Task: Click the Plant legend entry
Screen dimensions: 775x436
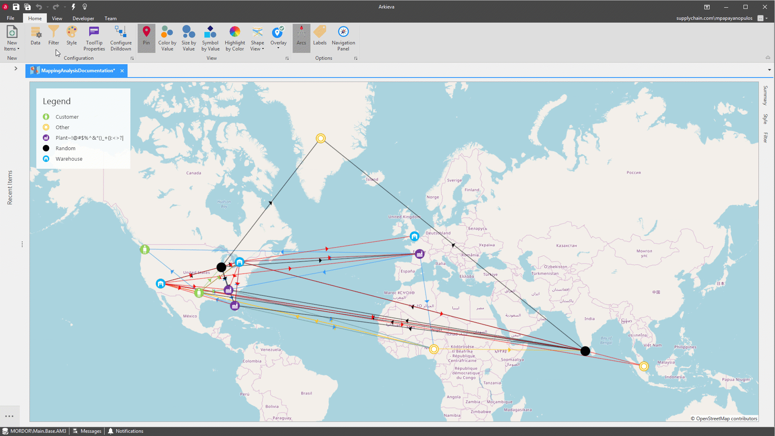Action: (x=83, y=138)
